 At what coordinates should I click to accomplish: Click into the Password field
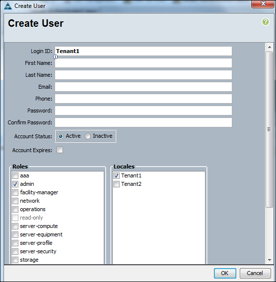click(x=143, y=111)
